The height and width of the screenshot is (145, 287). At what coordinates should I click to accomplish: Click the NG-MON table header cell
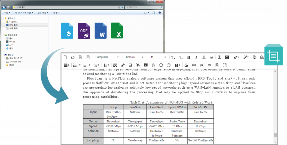coord(200,107)
